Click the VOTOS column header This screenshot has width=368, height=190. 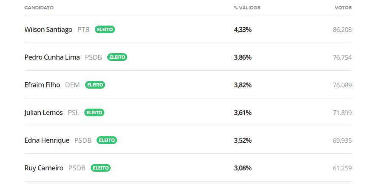pos(343,8)
